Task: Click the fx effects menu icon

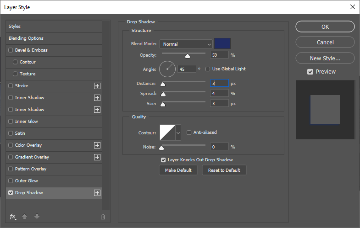Action: (x=13, y=217)
